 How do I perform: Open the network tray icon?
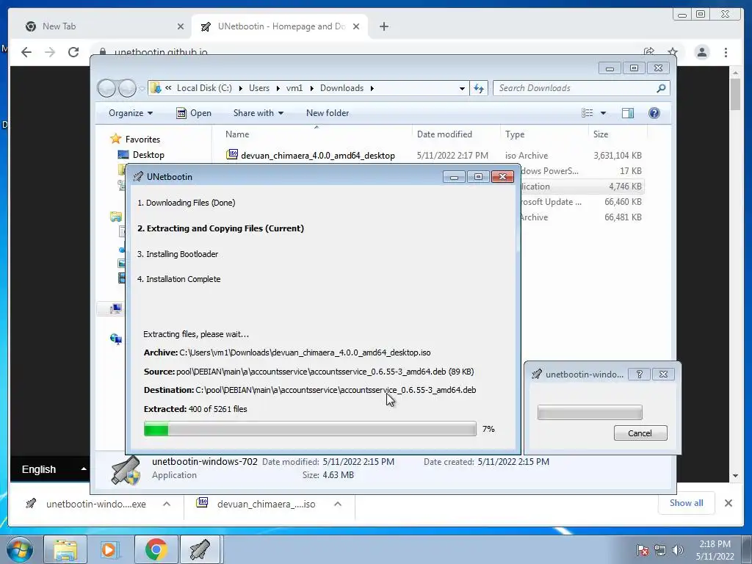coord(660,550)
